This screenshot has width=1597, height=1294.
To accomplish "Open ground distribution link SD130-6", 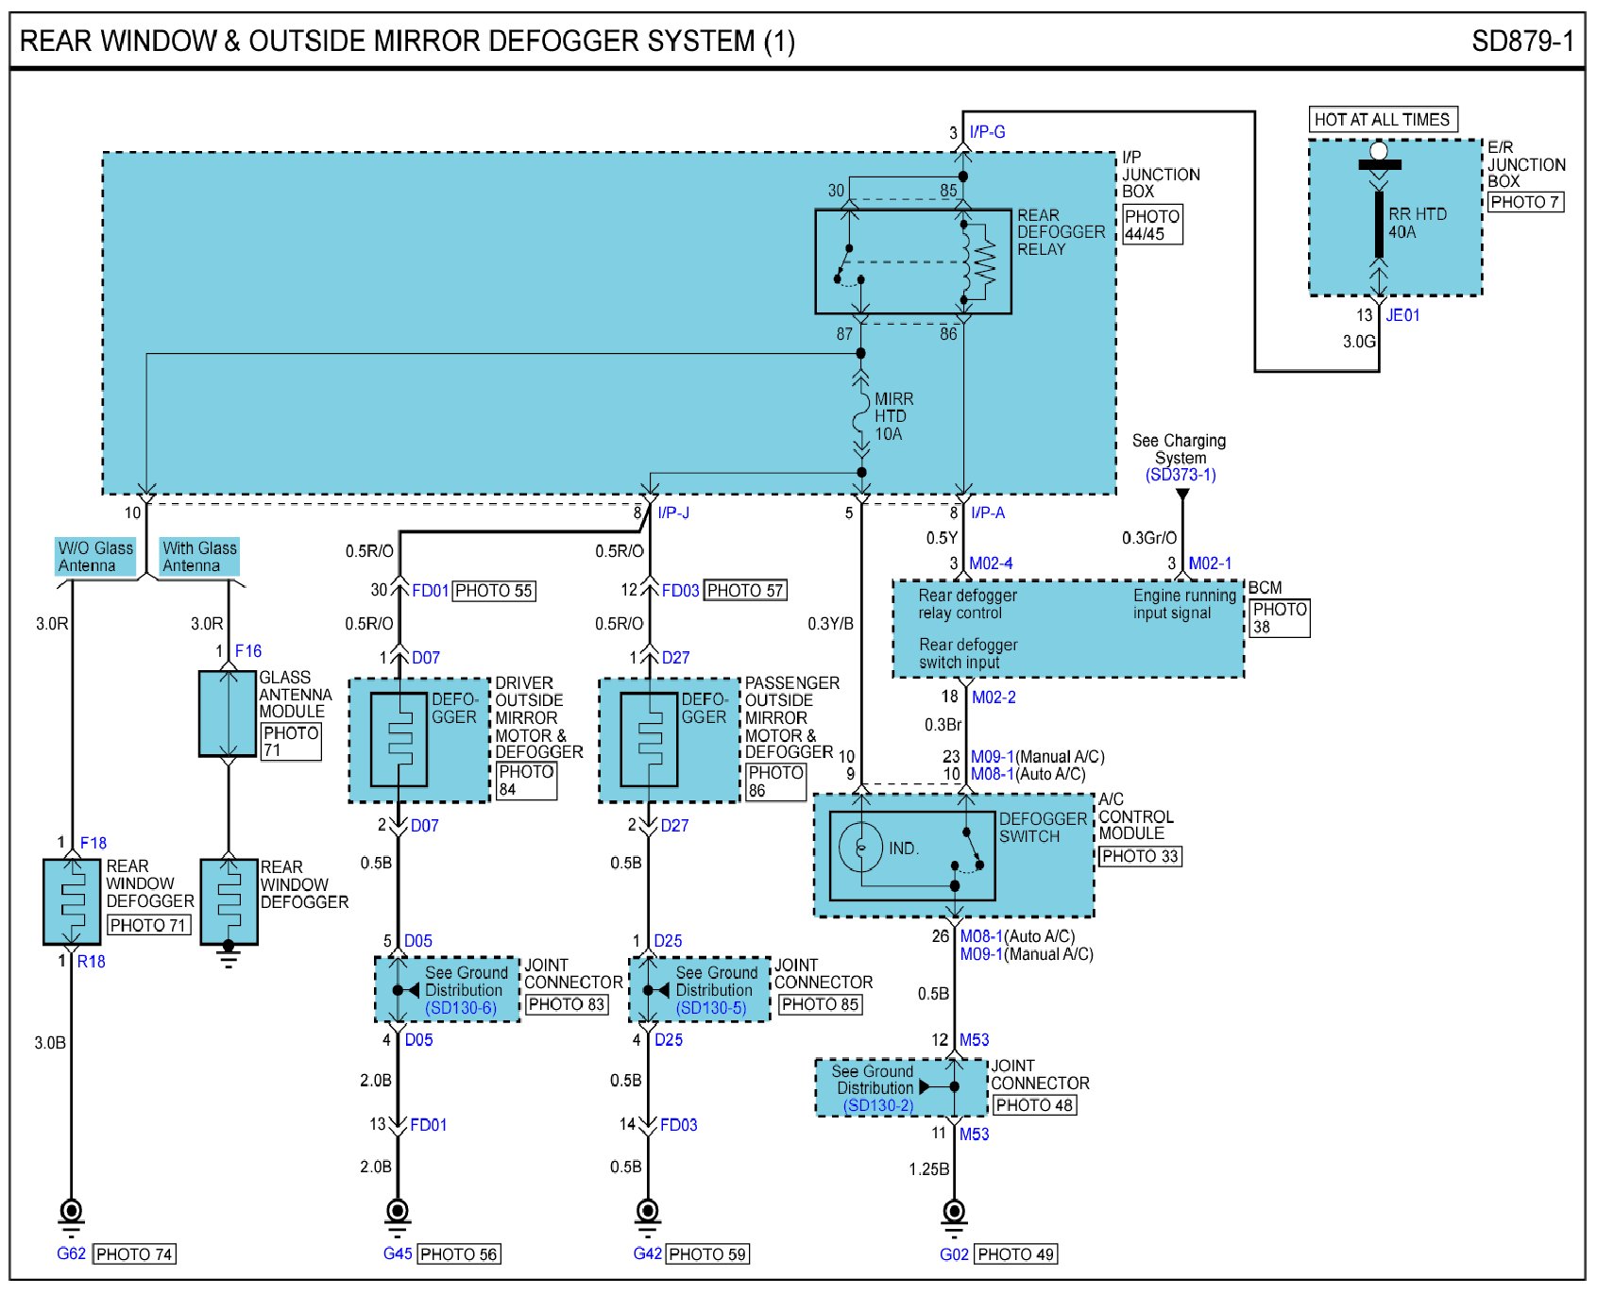I will click(x=461, y=1008).
